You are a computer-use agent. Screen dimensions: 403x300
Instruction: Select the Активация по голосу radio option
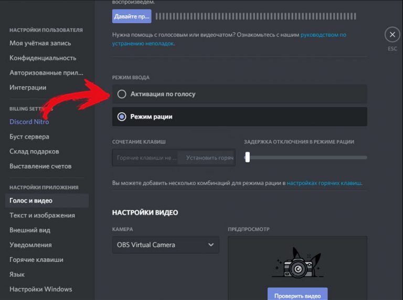pyautogui.click(x=122, y=94)
